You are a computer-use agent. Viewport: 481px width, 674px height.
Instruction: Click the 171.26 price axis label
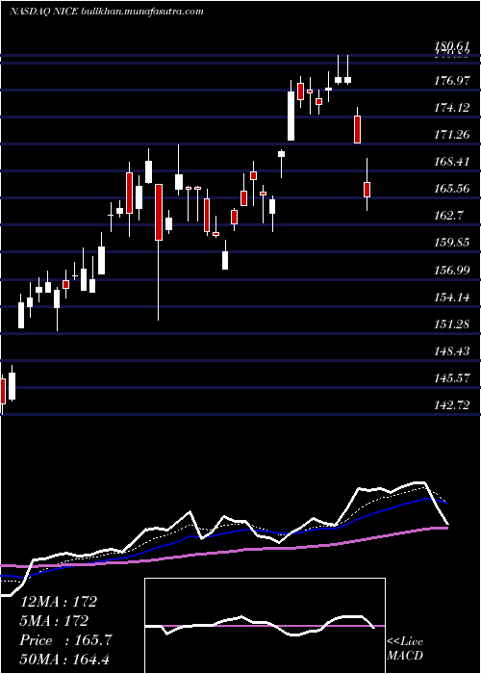click(452, 135)
